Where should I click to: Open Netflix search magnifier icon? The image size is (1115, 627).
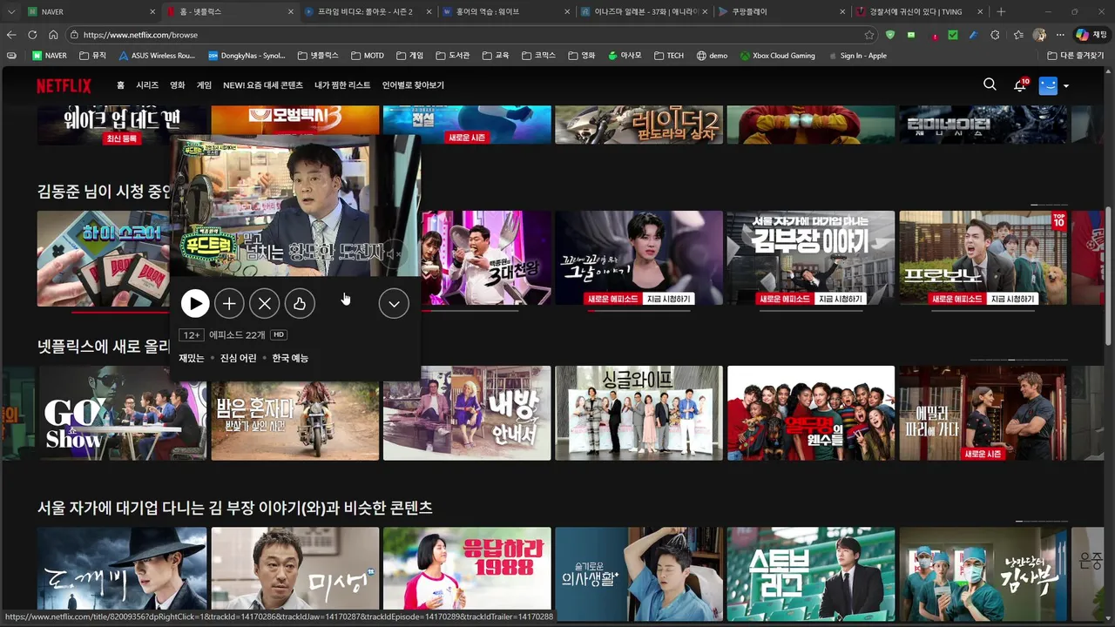click(990, 84)
